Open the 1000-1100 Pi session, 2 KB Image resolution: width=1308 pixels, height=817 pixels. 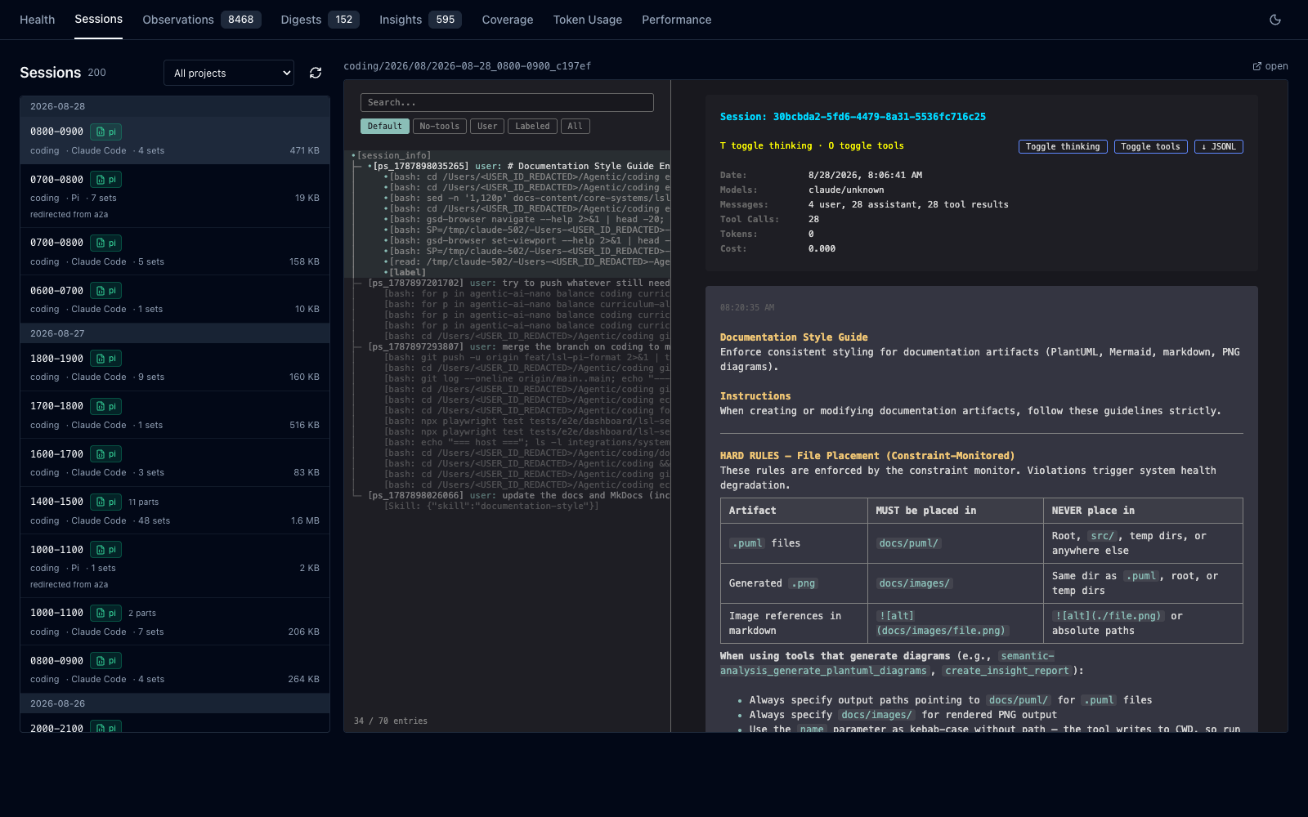point(175,566)
